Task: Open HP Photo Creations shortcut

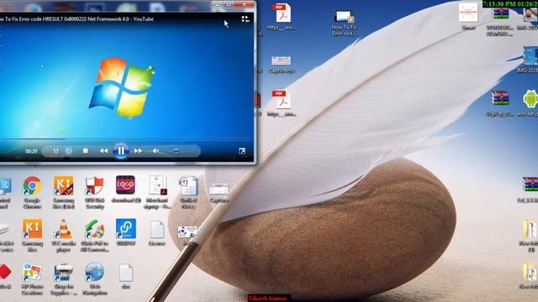Action: click(x=32, y=279)
